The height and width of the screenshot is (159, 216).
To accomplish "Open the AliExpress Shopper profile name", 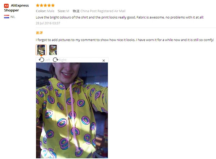I will pos(17,8).
